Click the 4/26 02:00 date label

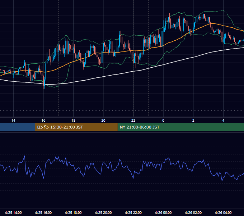193,212
